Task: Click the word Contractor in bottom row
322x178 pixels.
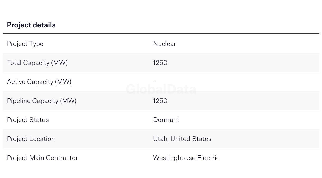Action: pos(62,158)
